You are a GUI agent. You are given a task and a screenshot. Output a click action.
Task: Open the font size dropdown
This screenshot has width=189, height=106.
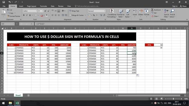point(43,11)
